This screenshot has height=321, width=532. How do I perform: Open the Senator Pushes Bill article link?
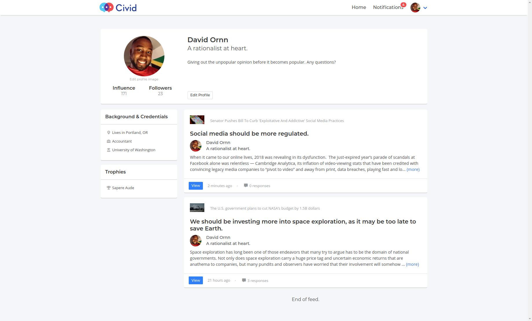(277, 121)
